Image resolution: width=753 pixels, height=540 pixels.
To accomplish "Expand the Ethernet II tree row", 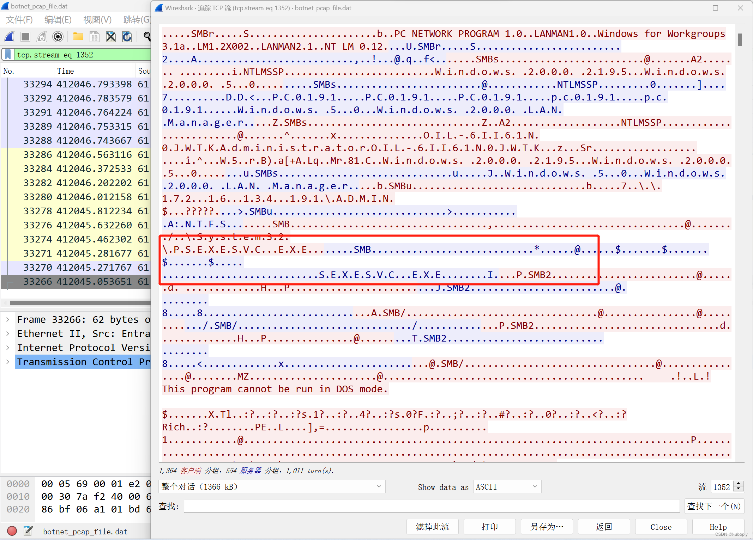I will tap(8, 334).
